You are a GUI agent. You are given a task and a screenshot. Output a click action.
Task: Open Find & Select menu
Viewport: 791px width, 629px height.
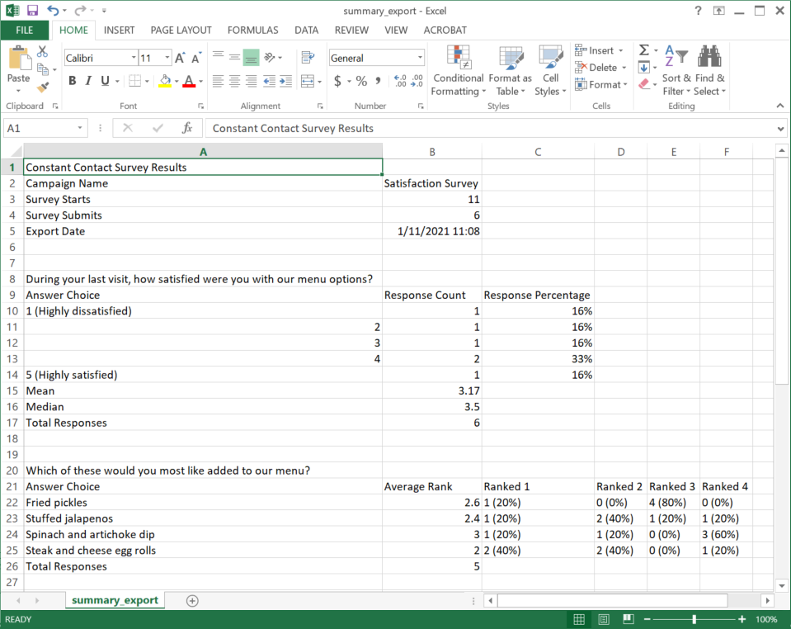709,71
